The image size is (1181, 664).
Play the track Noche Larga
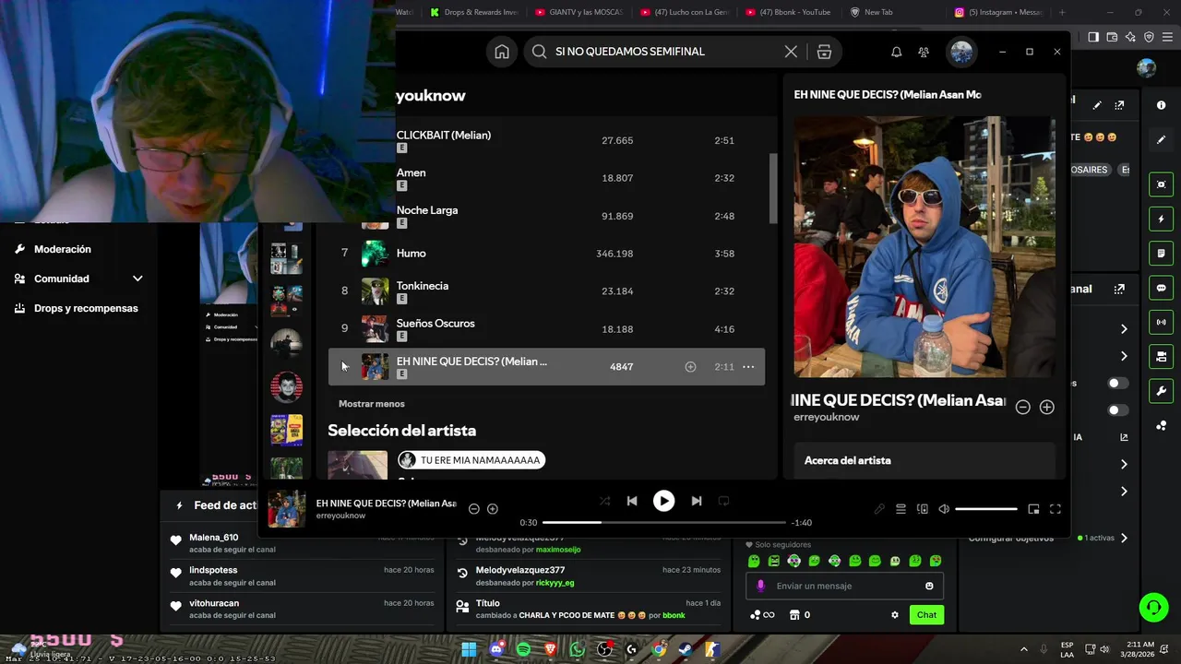point(427,210)
